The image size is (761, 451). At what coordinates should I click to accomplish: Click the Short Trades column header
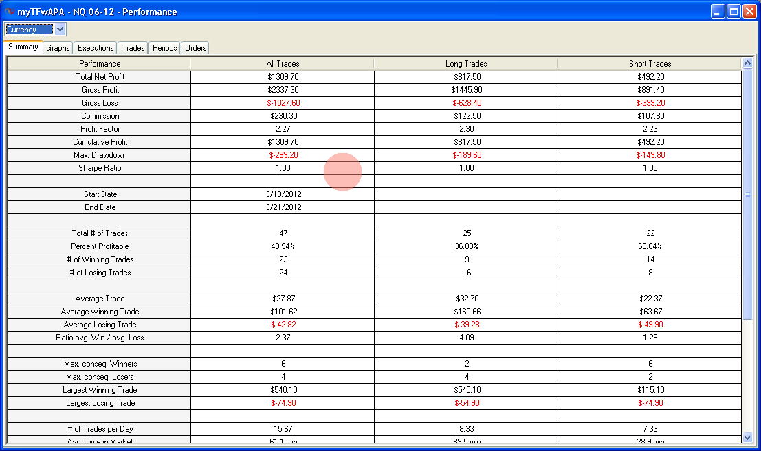[x=650, y=63]
